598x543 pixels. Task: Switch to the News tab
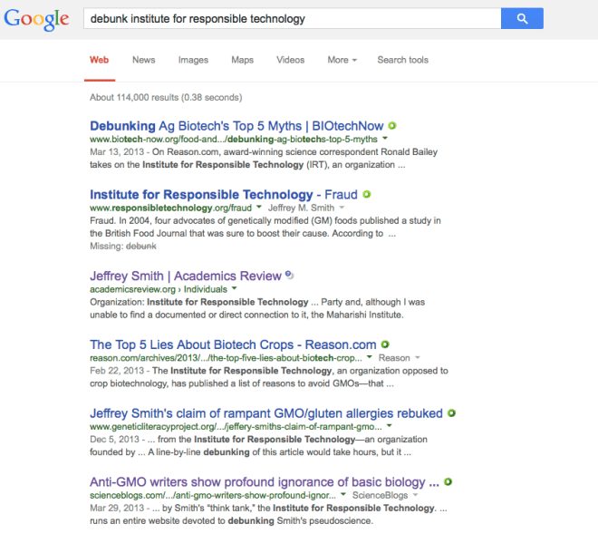[143, 60]
